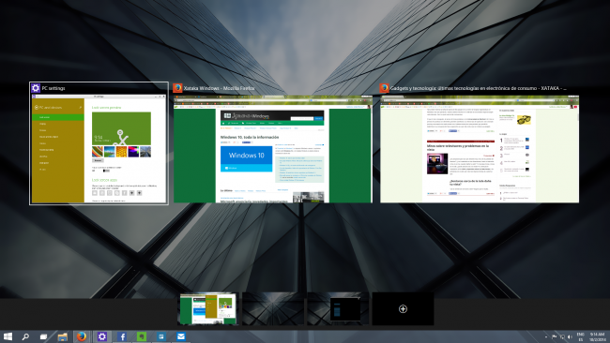Click the Firefox taskbar icon
Image resolution: width=610 pixels, height=343 pixels.
(x=82, y=336)
